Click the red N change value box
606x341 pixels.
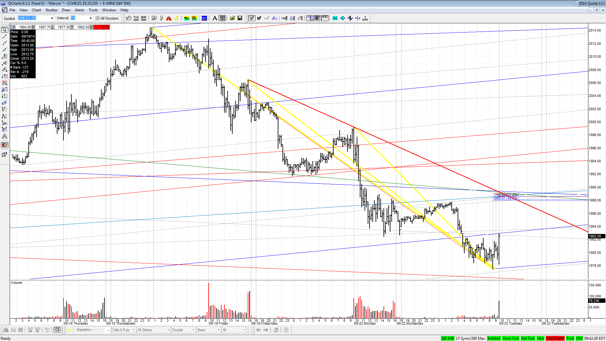tap(101, 27)
